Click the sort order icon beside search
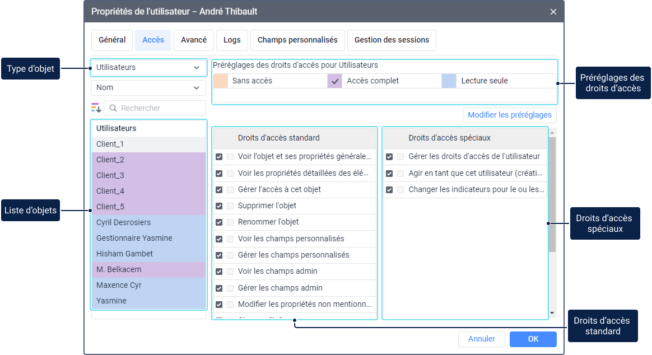 [x=96, y=108]
